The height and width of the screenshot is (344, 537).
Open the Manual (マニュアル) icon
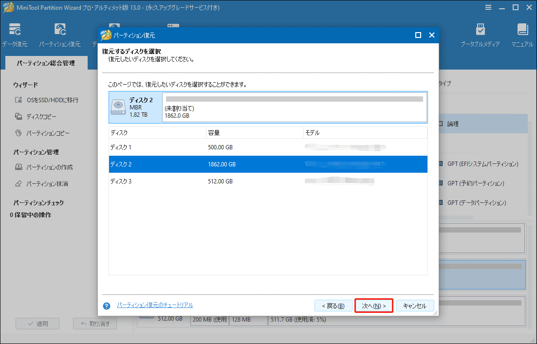[522, 35]
